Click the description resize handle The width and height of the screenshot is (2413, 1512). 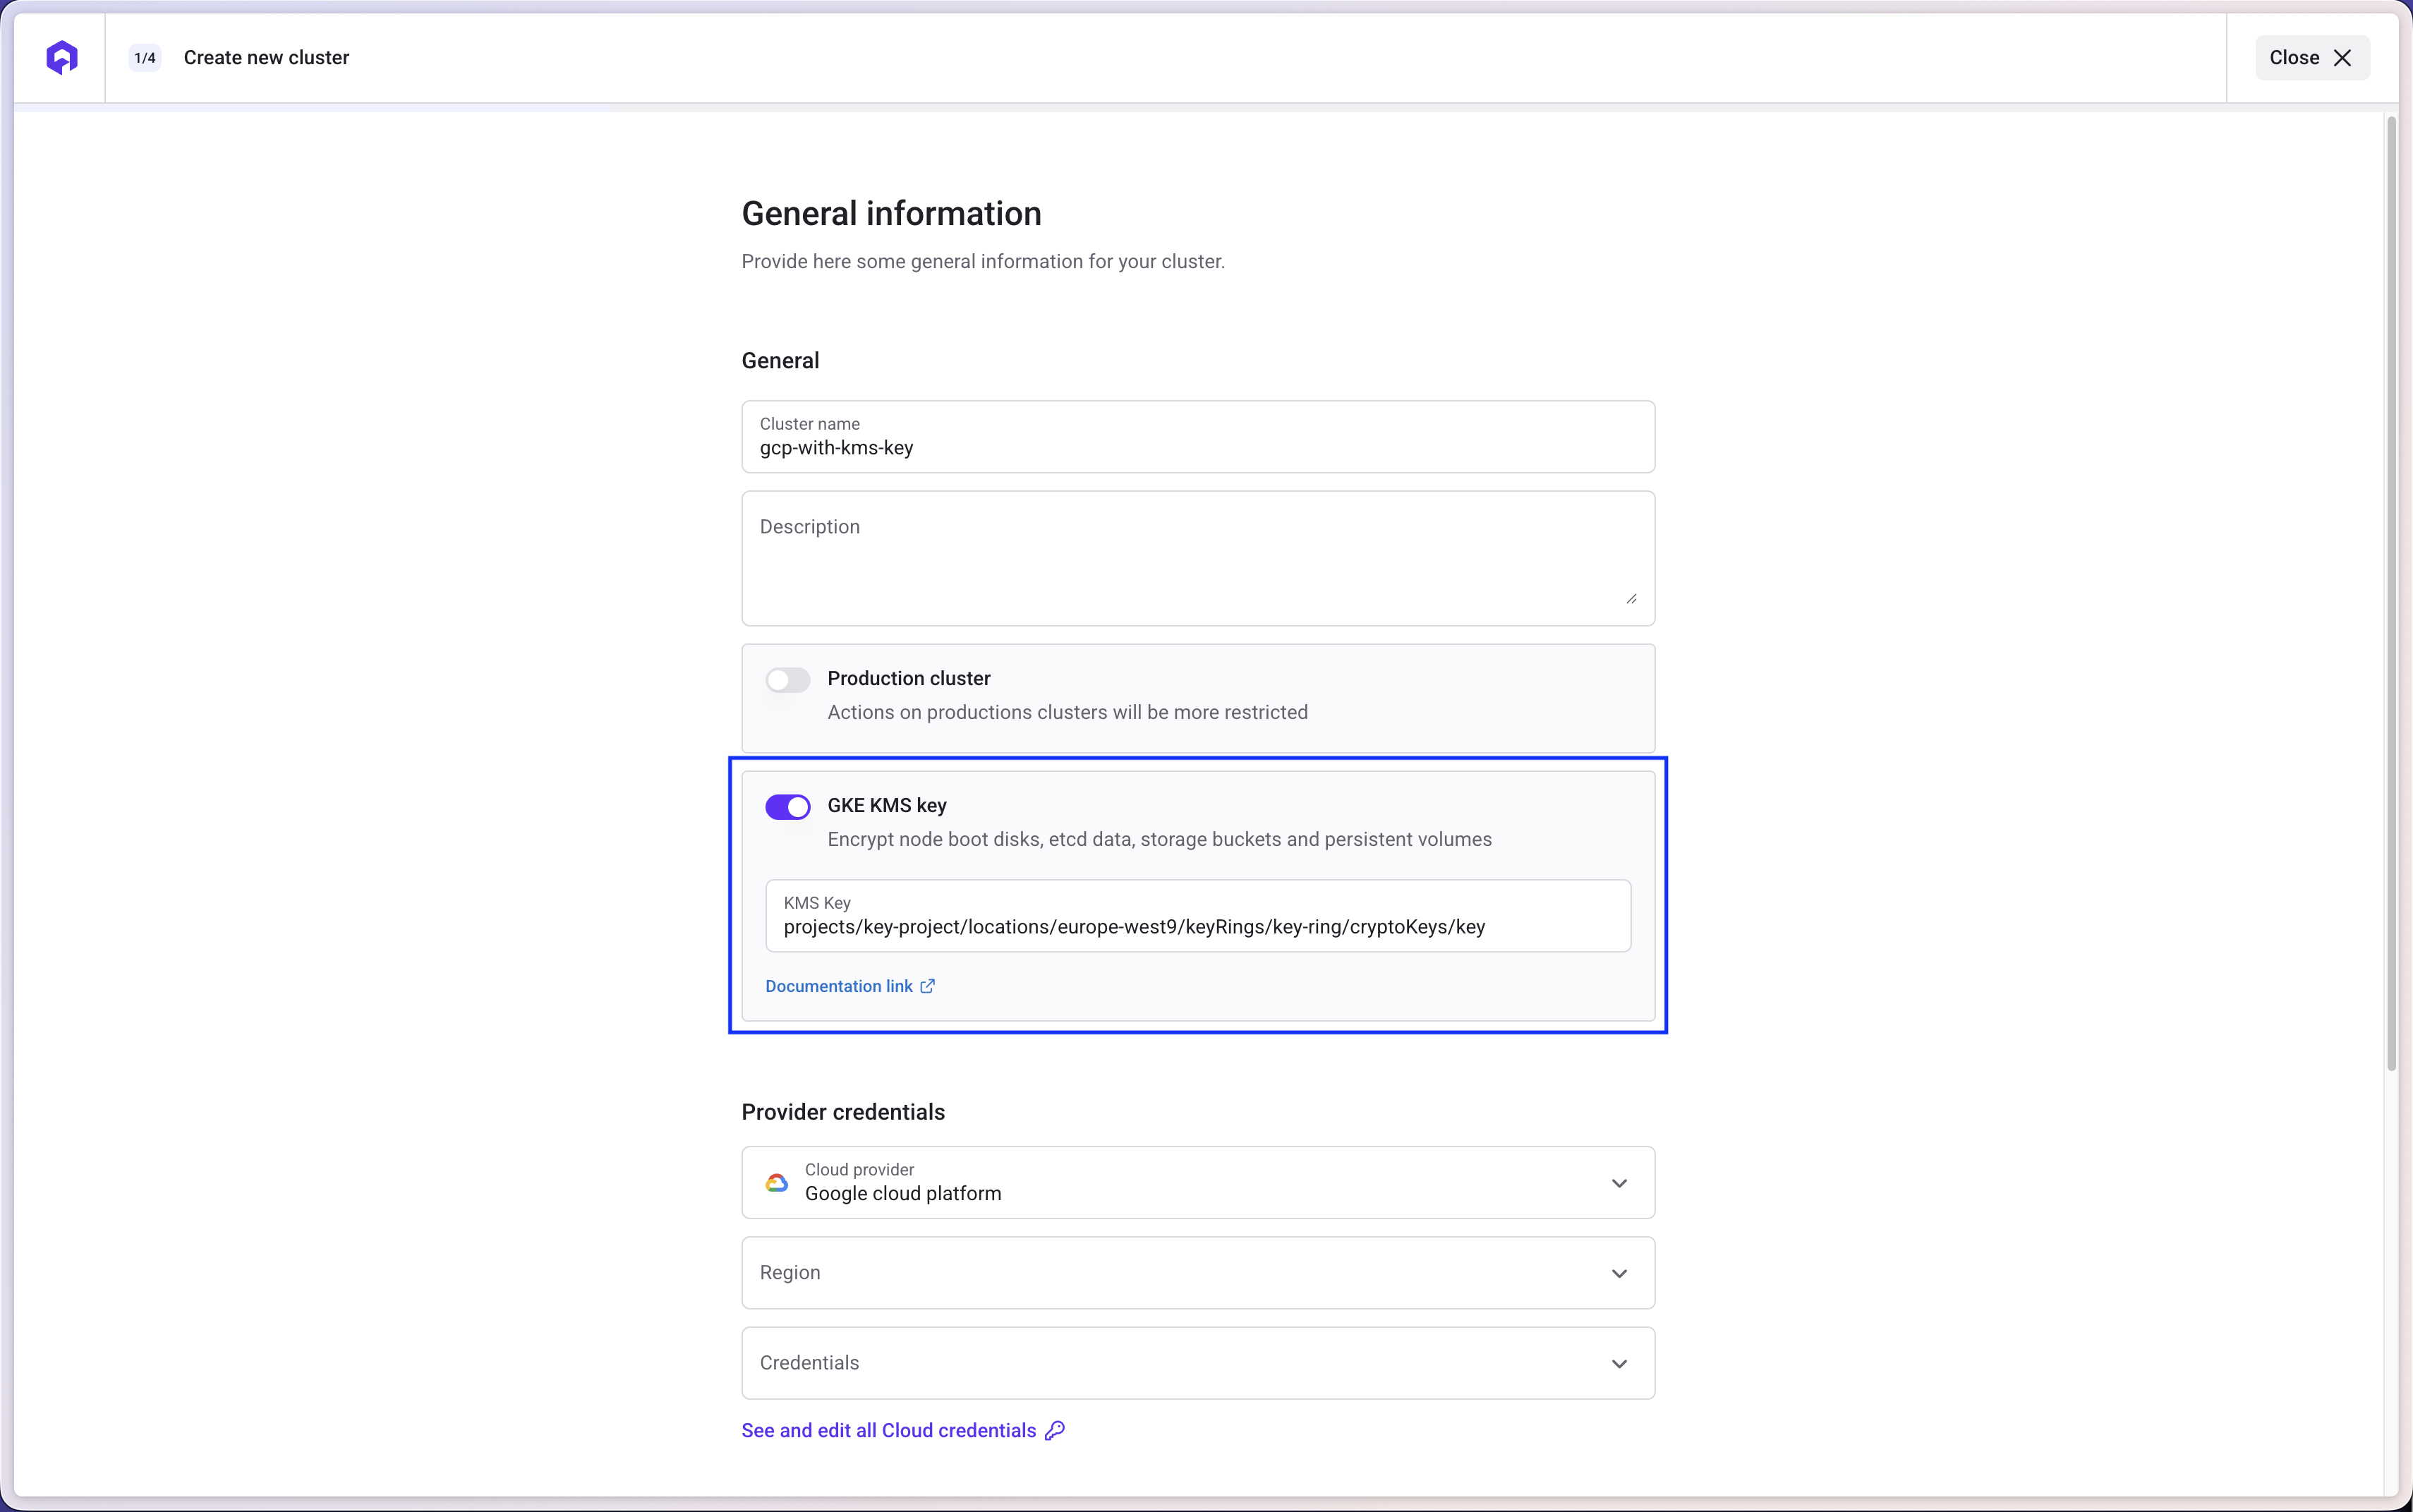coord(1631,598)
